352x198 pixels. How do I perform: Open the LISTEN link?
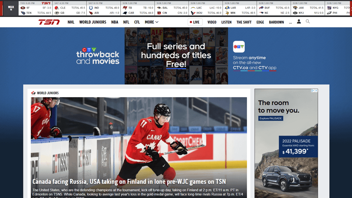(226, 22)
